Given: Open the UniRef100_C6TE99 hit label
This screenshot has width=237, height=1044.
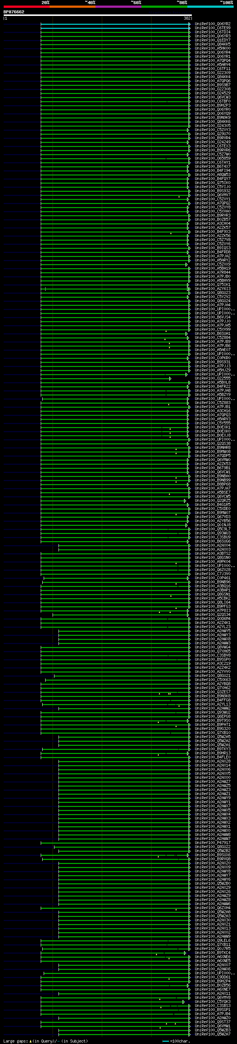Looking at the screenshot, I should pos(213,28).
